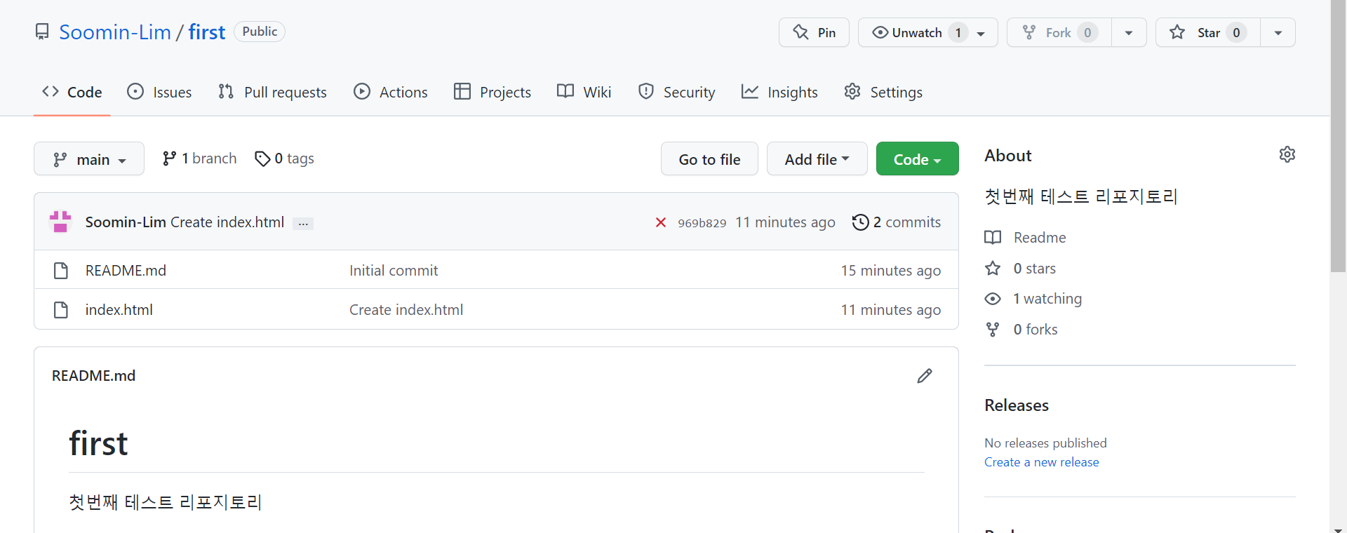
Task: Edit README.md with the pencil icon
Action: [925, 376]
